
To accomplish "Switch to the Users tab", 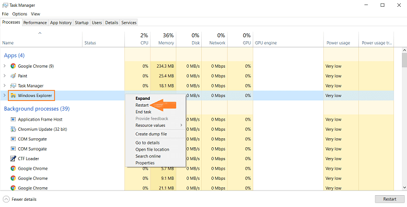I will point(97,23).
